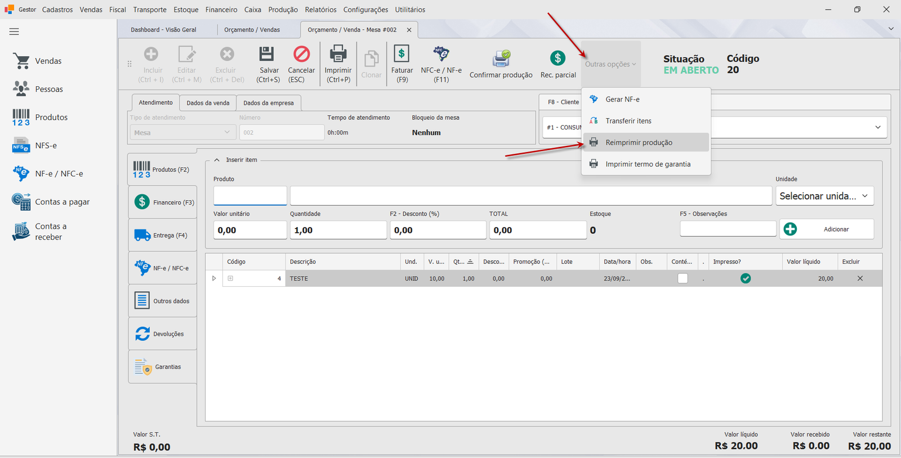The image size is (901, 458).
Task: Click the Confirmar produção icon
Action: (x=501, y=58)
